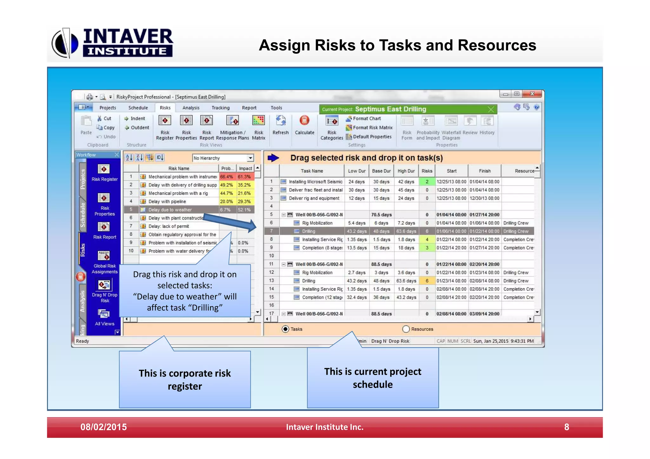Cut the selection with Cut
The width and height of the screenshot is (650, 459).
(x=104, y=118)
